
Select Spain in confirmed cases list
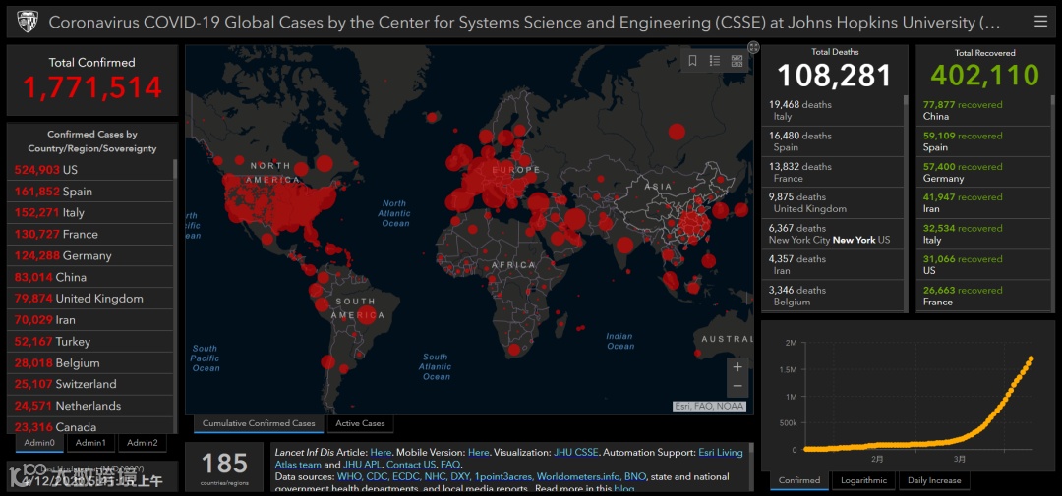coord(92,192)
